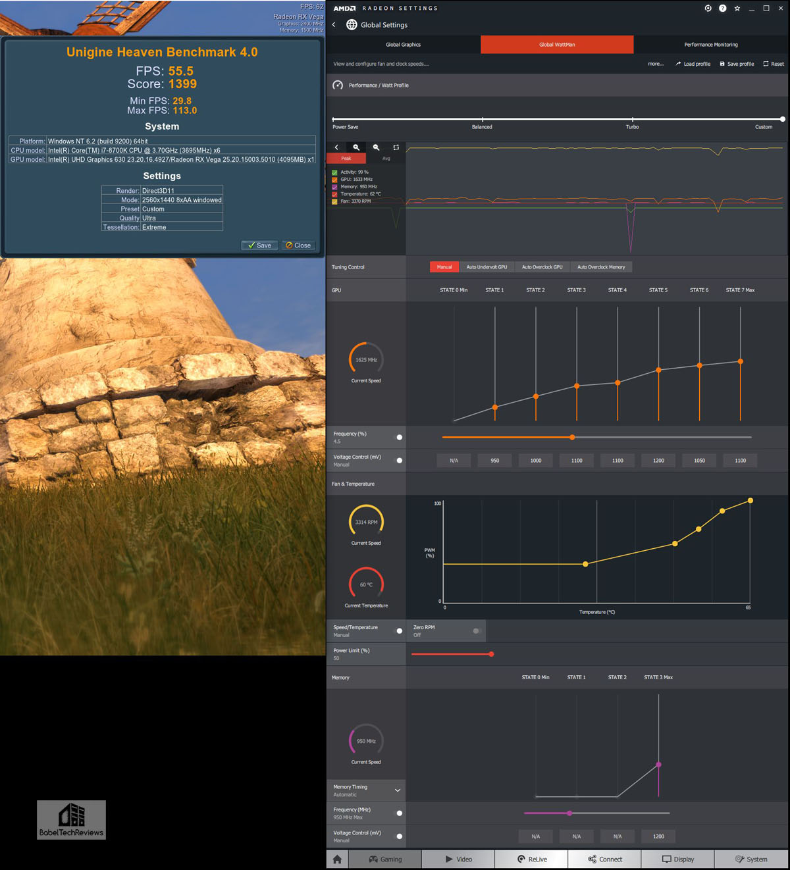Click the memory voltage field 1200

(658, 836)
